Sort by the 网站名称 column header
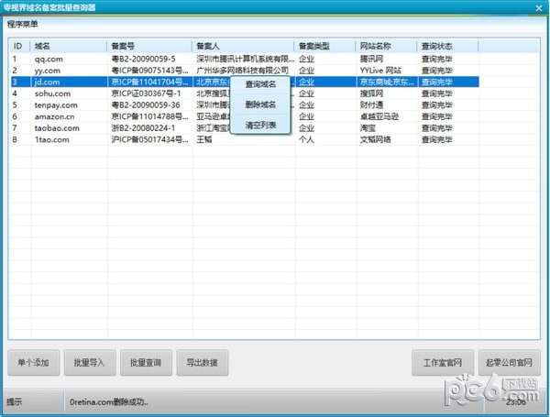 (387, 46)
